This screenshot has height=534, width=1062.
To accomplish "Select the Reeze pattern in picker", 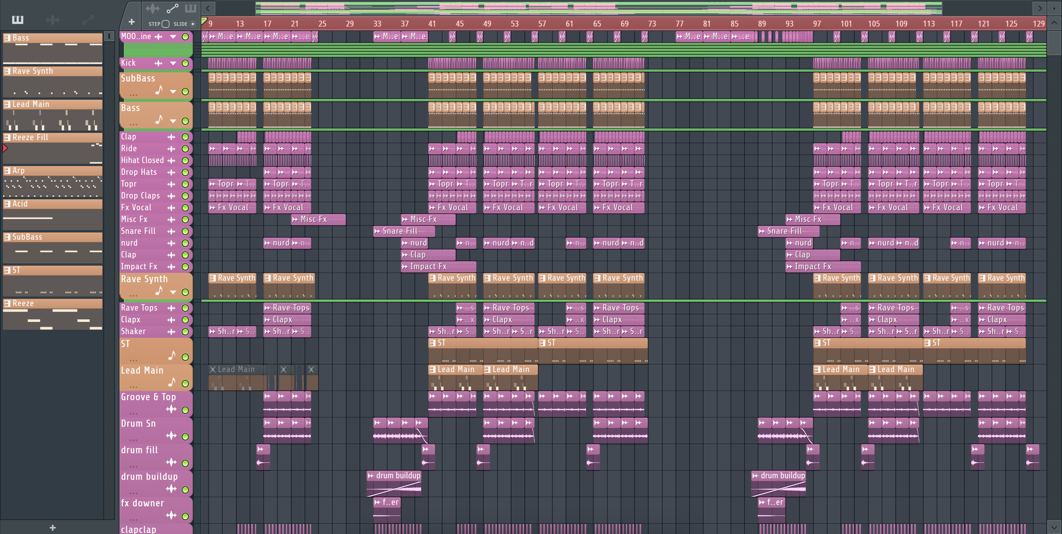I will pos(53,314).
